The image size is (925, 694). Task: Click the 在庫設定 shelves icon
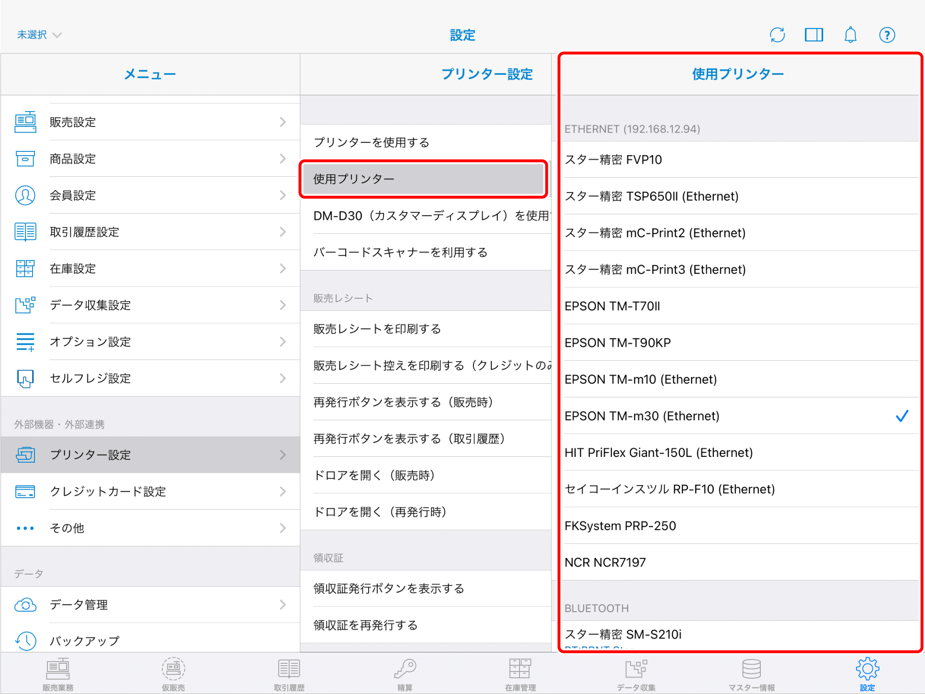(x=25, y=269)
